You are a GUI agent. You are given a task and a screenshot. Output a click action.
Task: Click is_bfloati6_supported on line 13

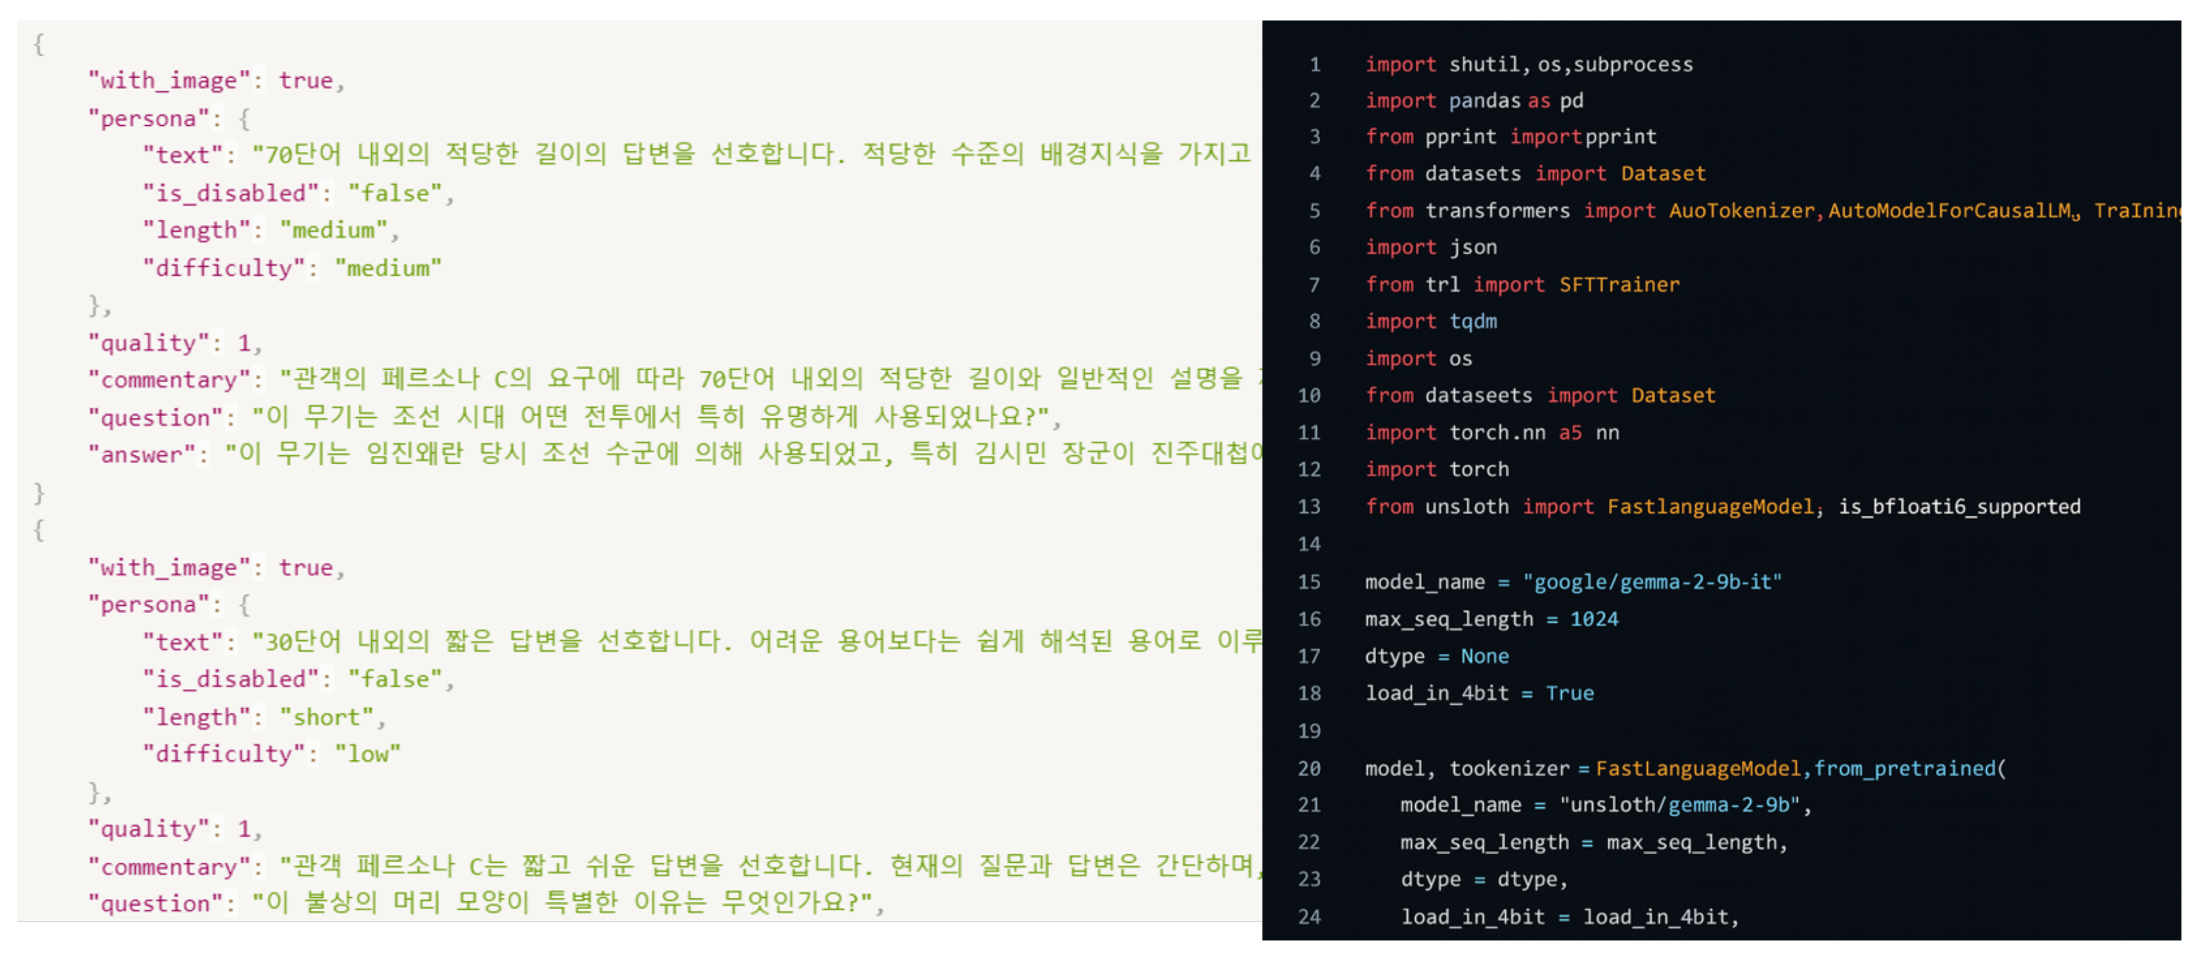click(x=1959, y=507)
